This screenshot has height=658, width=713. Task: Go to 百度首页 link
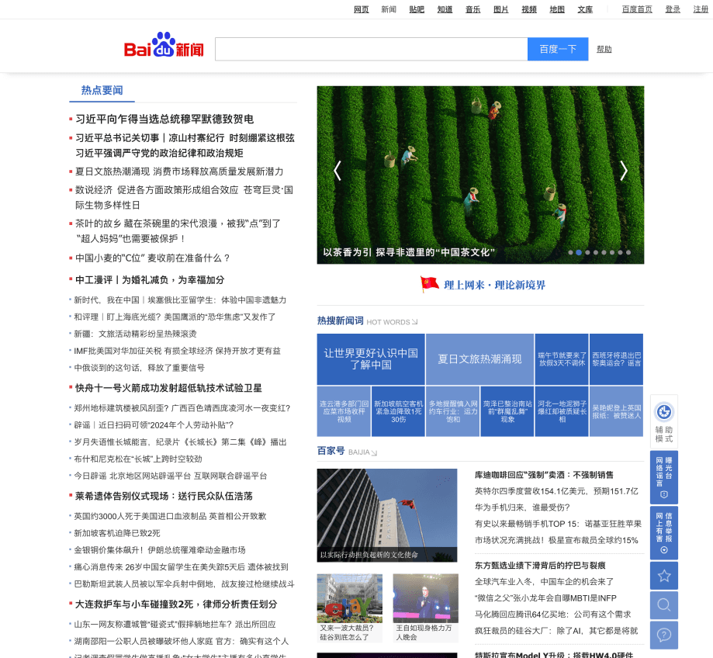point(637,9)
